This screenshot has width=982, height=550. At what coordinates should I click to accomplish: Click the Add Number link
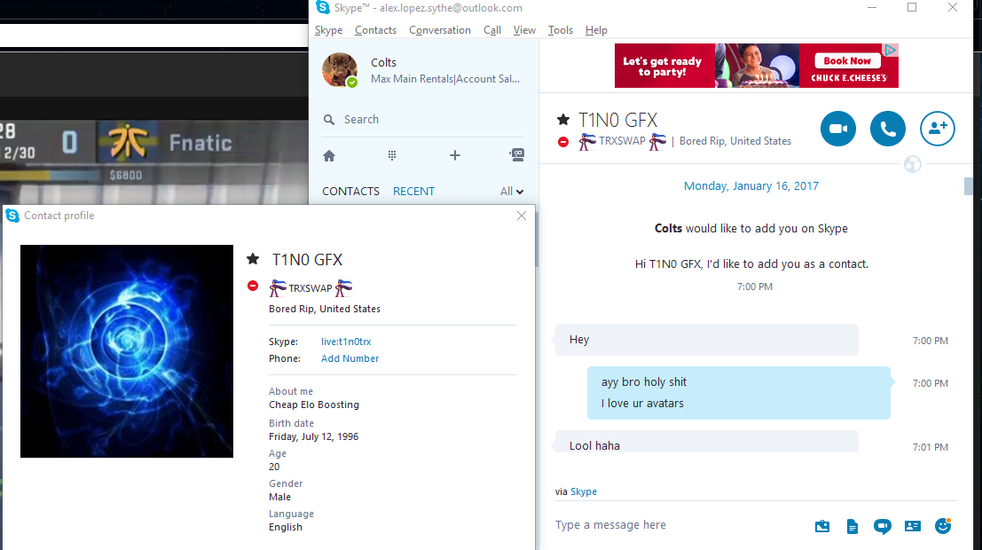tap(350, 358)
